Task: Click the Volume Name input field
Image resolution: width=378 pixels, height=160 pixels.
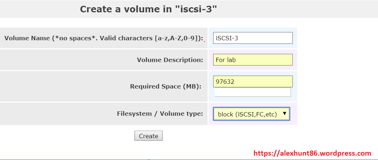Action: pos(253,38)
